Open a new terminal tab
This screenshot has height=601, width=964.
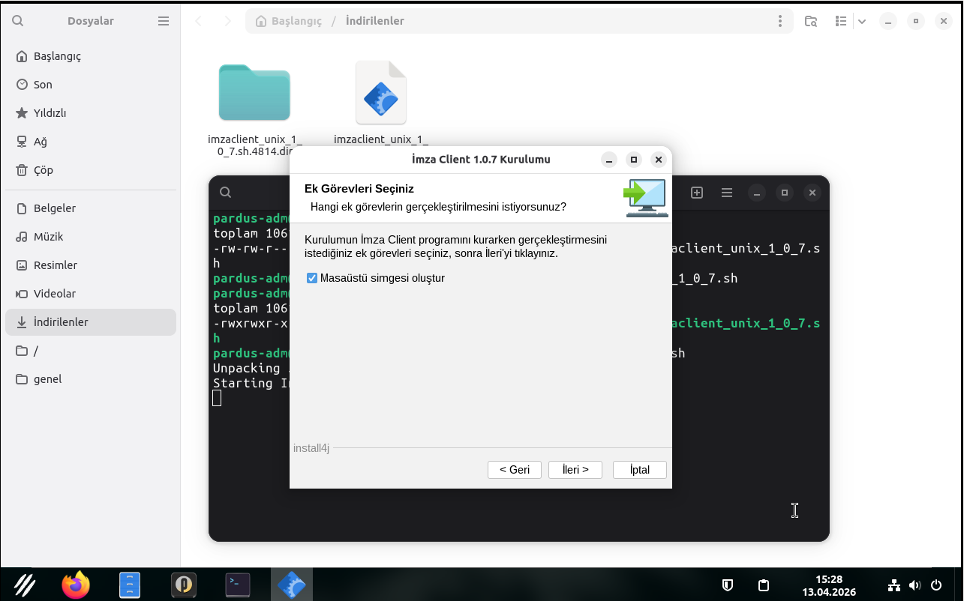697,193
